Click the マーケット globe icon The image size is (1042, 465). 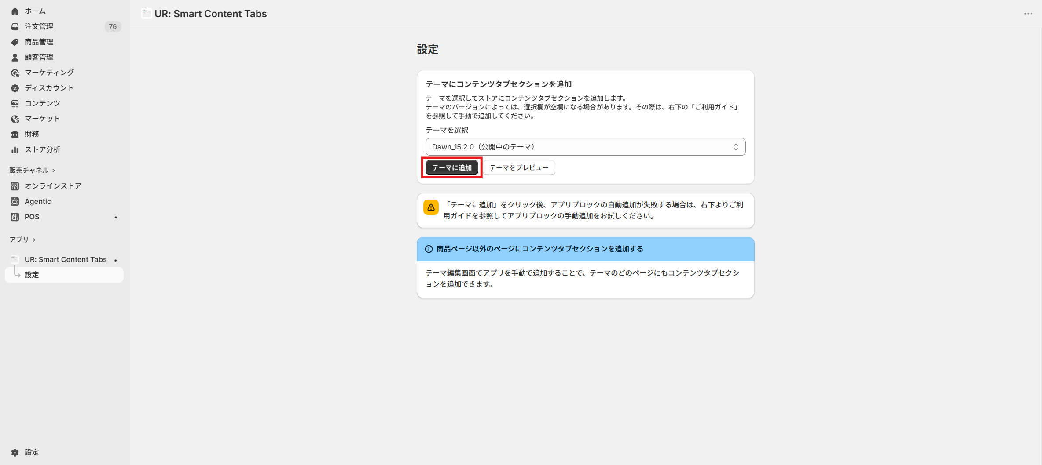click(15, 119)
